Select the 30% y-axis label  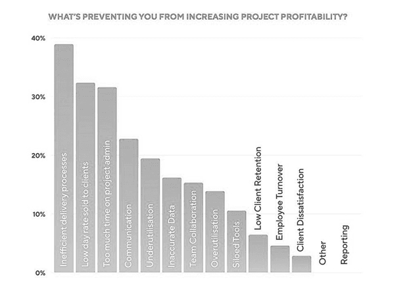point(37,97)
